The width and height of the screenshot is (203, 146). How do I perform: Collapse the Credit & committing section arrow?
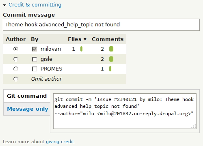[x=5, y=5]
